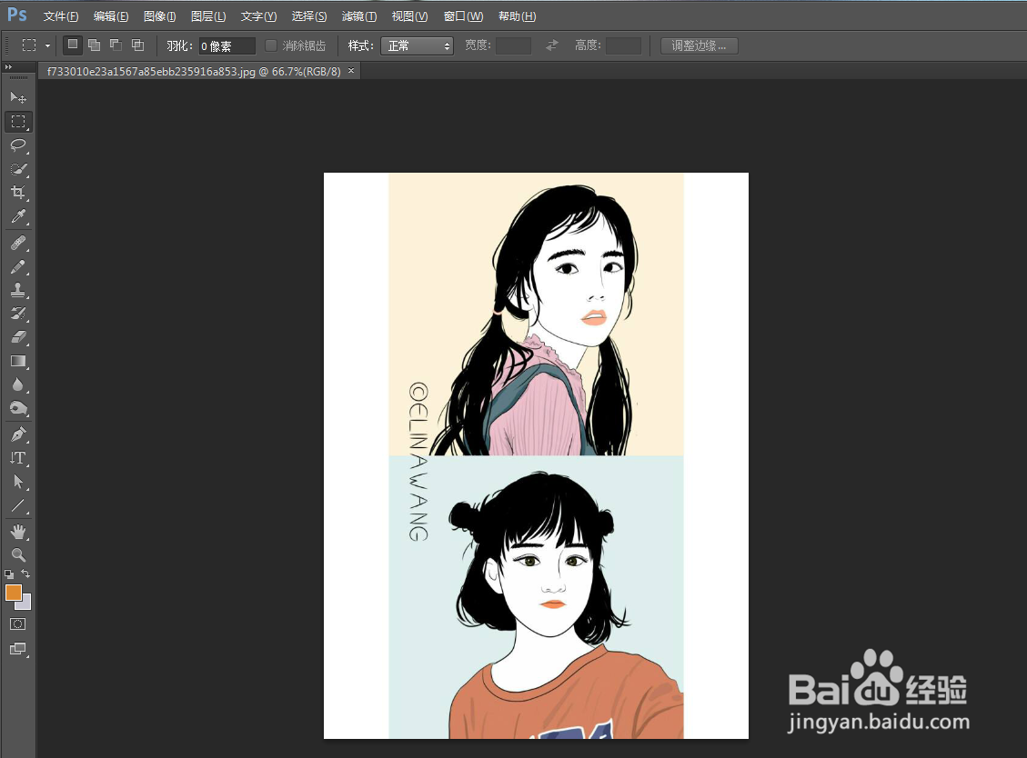1027x758 pixels.
Task: Open the 选择(S) menu
Action: point(309,15)
